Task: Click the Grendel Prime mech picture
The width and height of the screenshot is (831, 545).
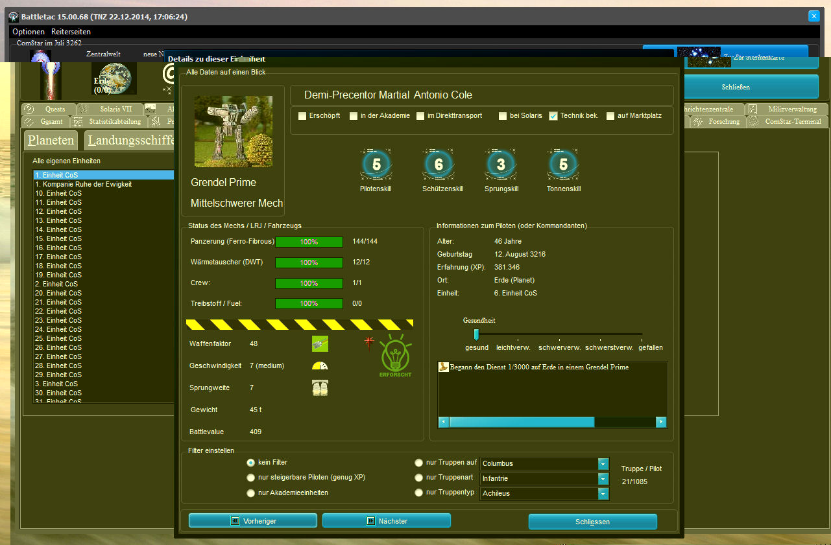Action: pyautogui.click(x=234, y=132)
